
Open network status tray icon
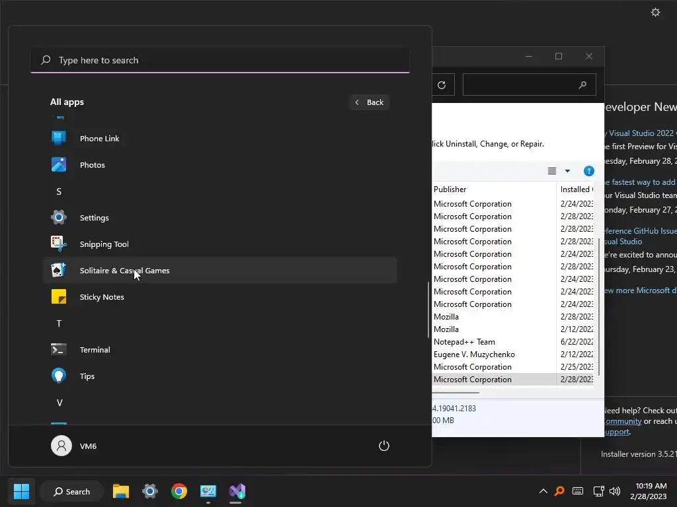(598, 491)
